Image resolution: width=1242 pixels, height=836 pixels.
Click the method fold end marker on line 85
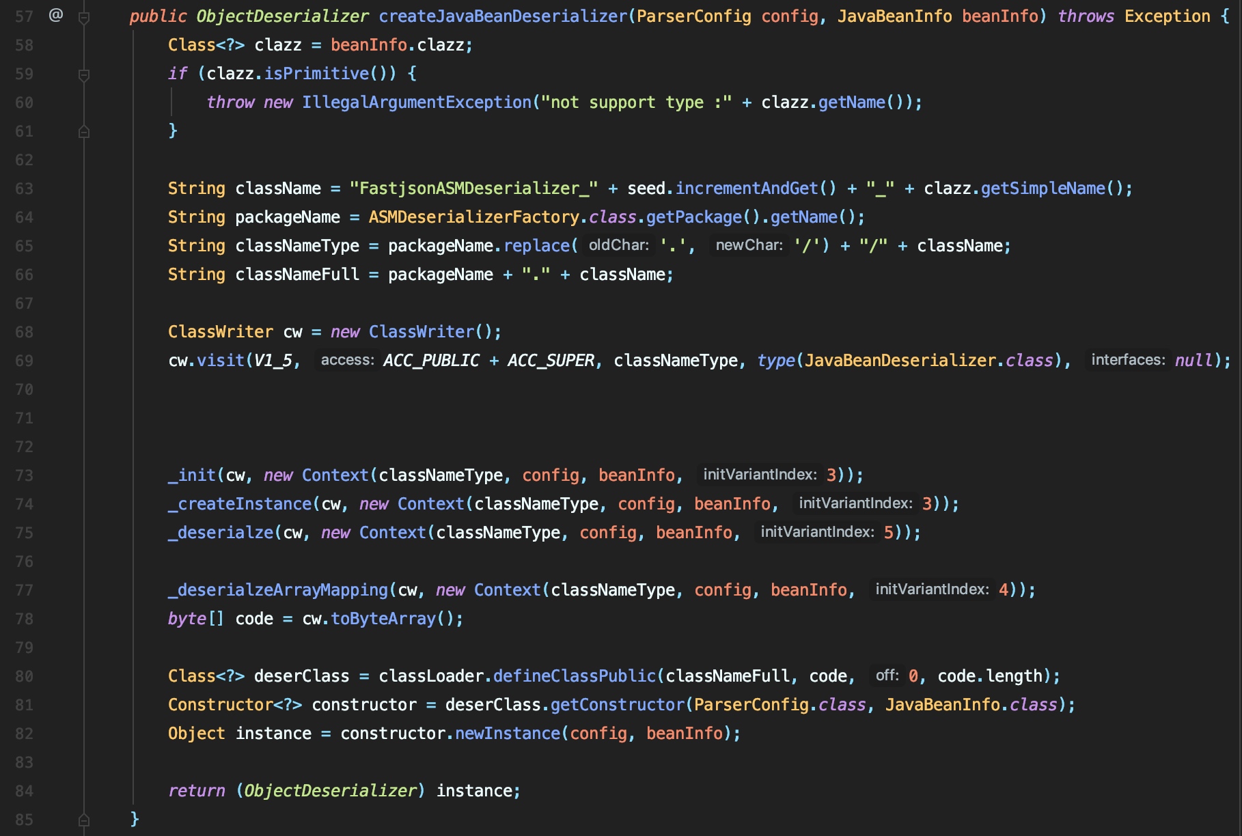(x=84, y=820)
